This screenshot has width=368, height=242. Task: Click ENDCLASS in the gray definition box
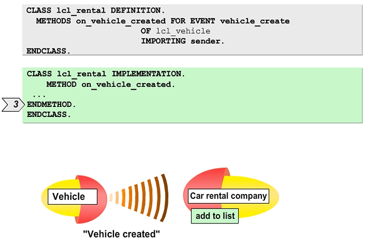click(49, 51)
